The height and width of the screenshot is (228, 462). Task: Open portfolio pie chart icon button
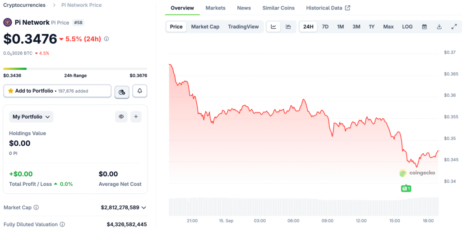pyautogui.click(x=122, y=92)
